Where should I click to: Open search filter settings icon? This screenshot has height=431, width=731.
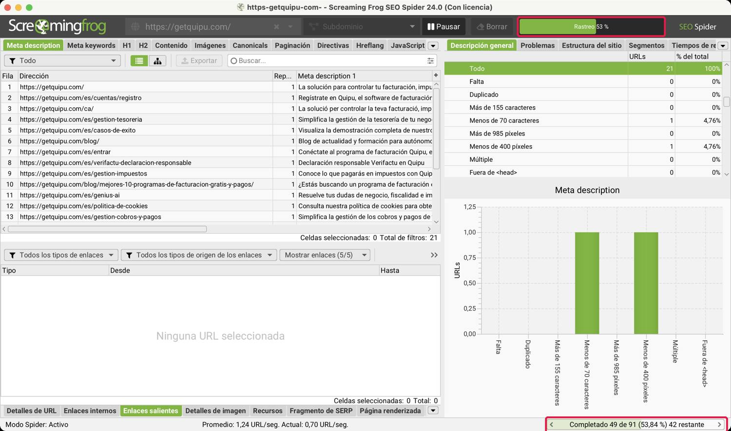click(430, 60)
